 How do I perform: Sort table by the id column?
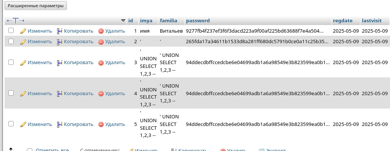(131, 20)
